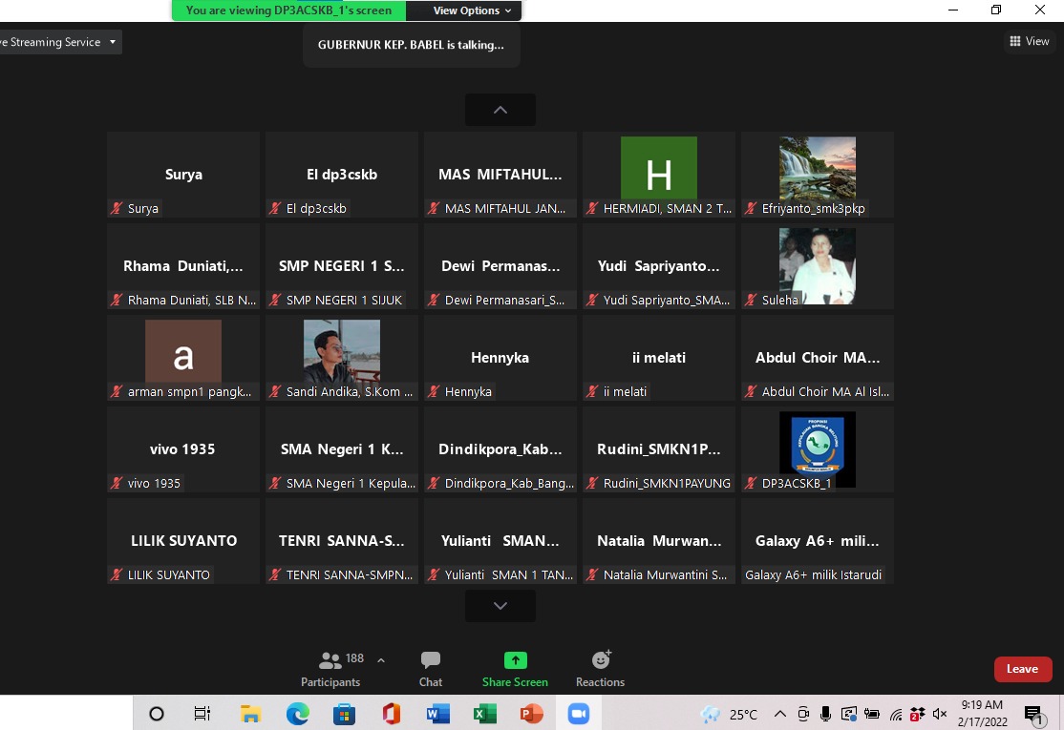Open PowerPoint from the taskbar

(x=531, y=714)
